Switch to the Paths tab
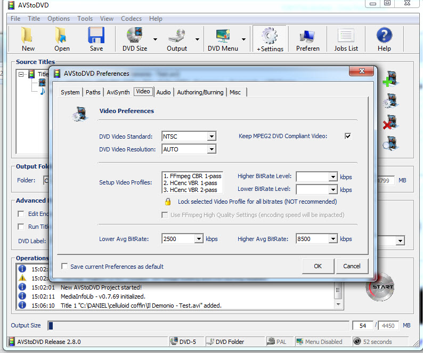The height and width of the screenshot is (353, 423). [93, 92]
